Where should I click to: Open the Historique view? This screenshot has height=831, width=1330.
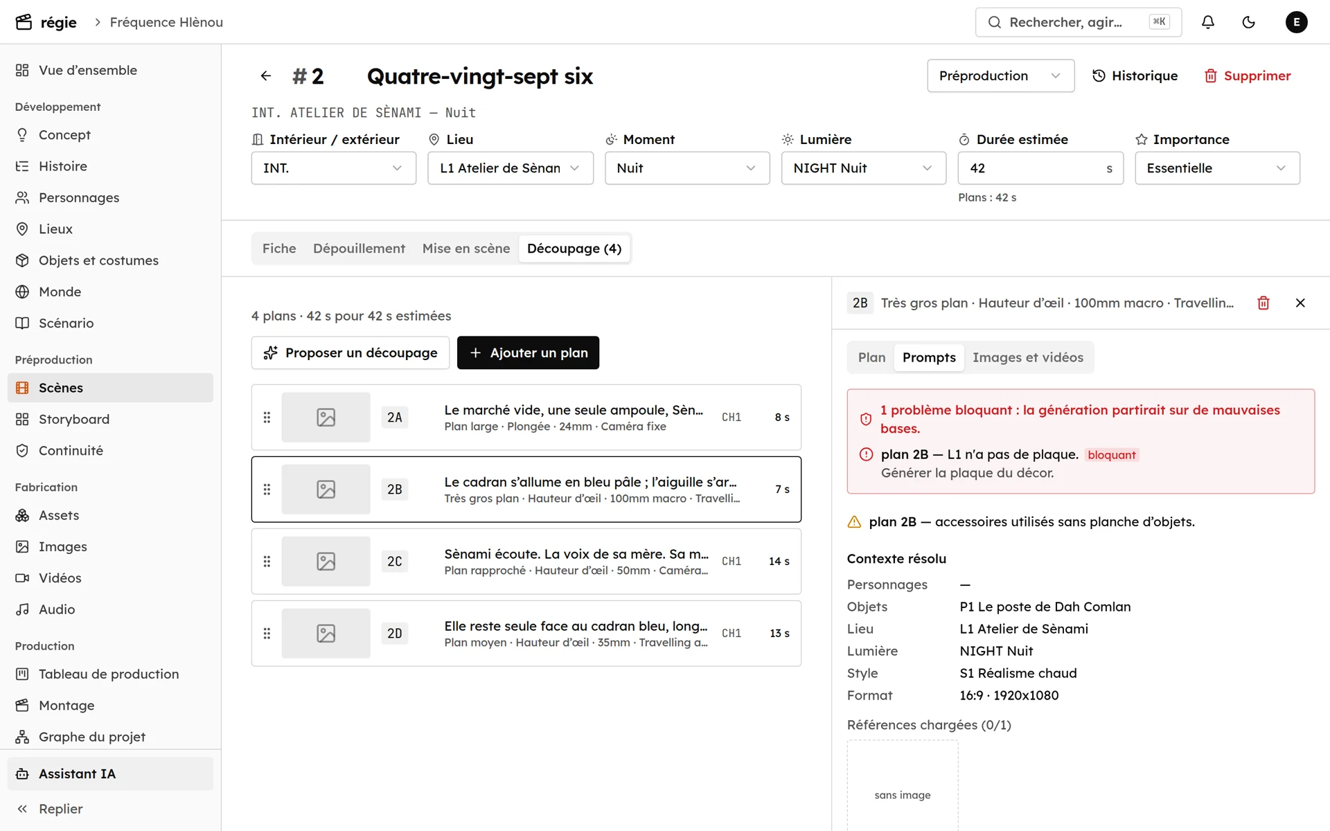click(x=1135, y=76)
